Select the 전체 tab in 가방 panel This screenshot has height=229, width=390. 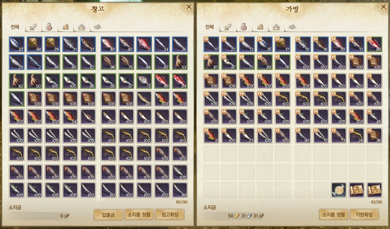click(209, 27)
